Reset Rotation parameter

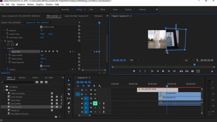pyautogui.click(x=79, y=30)
